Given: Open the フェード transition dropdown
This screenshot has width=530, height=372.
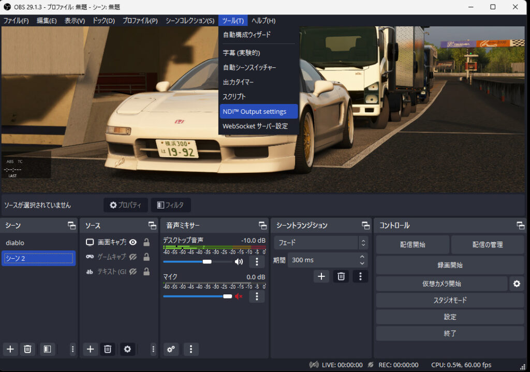Looking at the screenshot, I should pyautogui.click(x=321, y=243).
